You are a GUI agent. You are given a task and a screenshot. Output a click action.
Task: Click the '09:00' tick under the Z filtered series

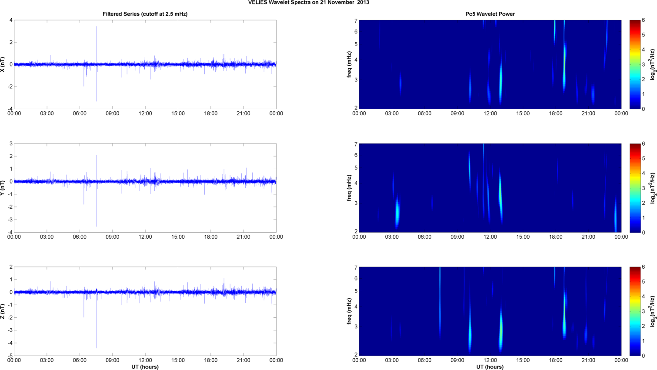[112, 360]
